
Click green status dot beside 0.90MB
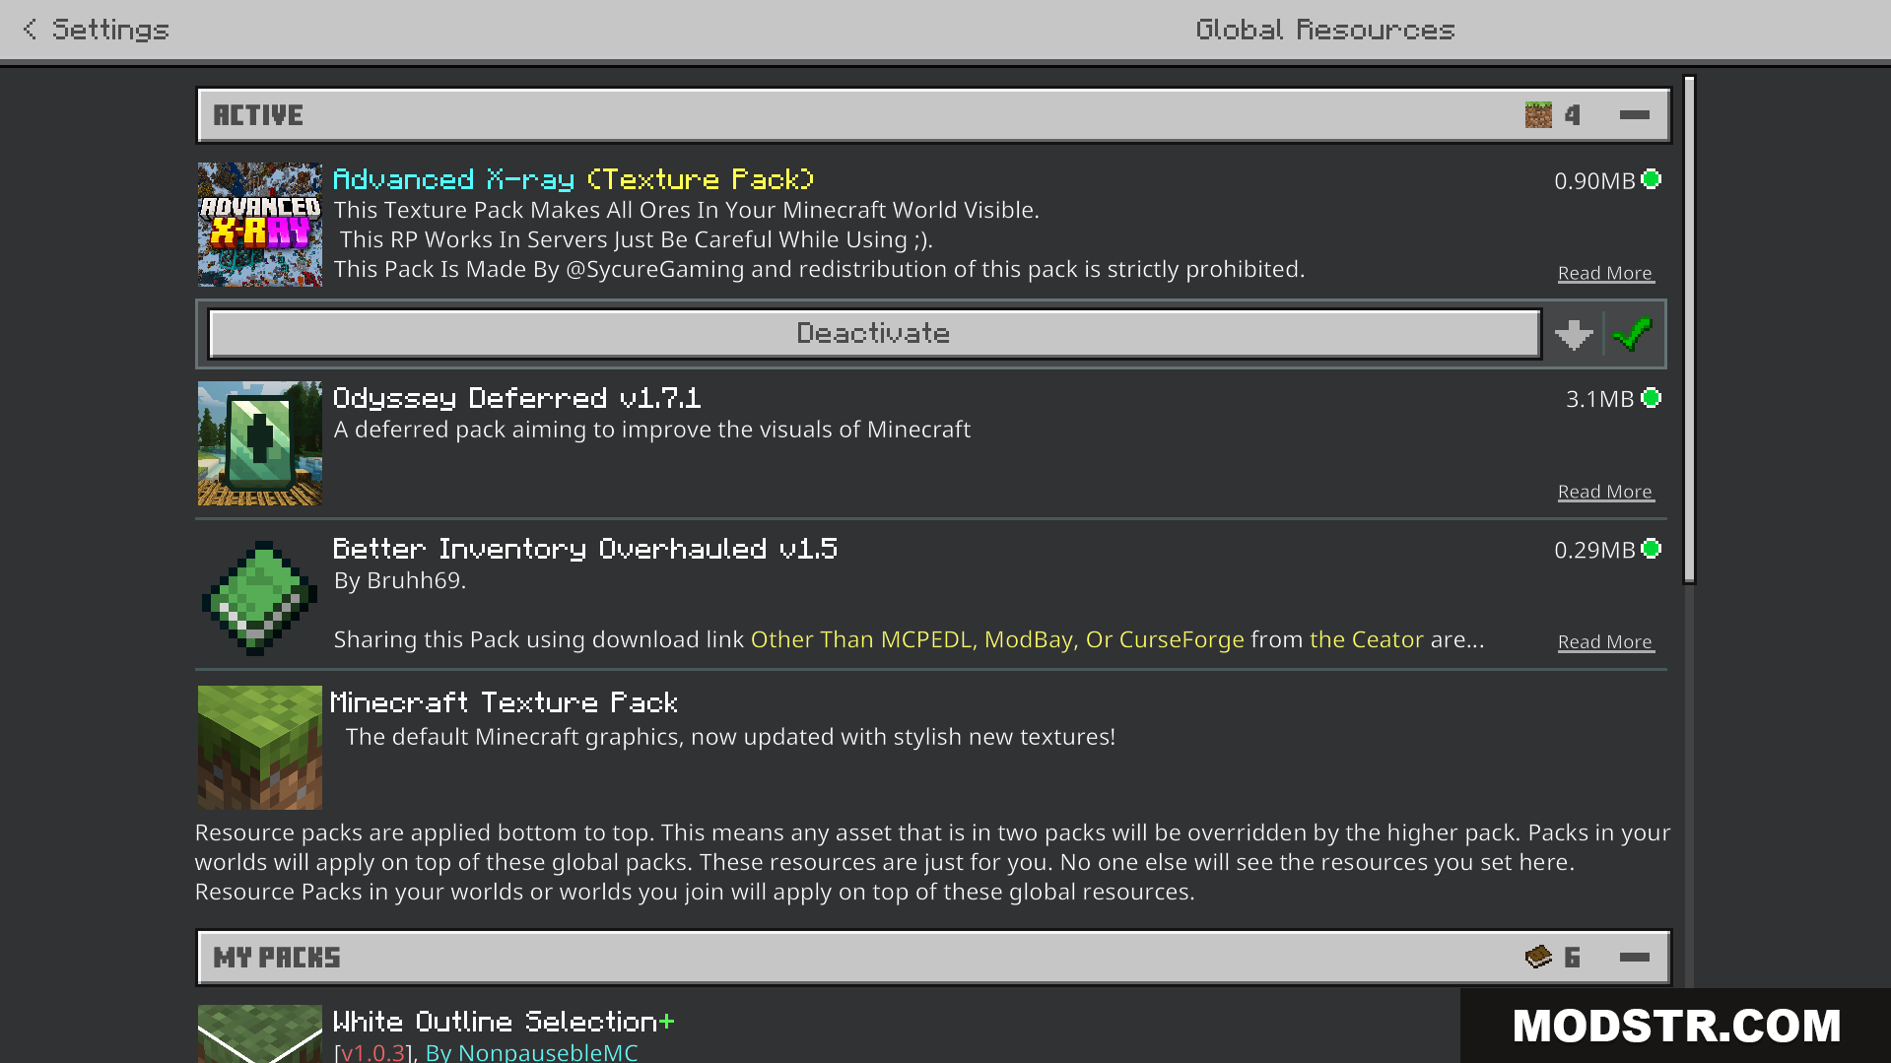click(x=1652, y=179)
